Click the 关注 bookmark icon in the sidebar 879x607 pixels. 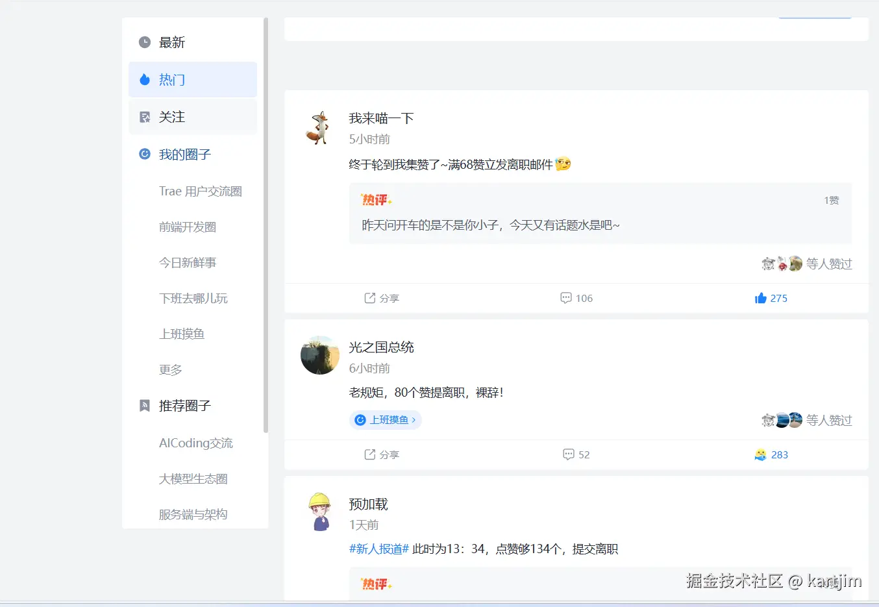click(145, 116)
